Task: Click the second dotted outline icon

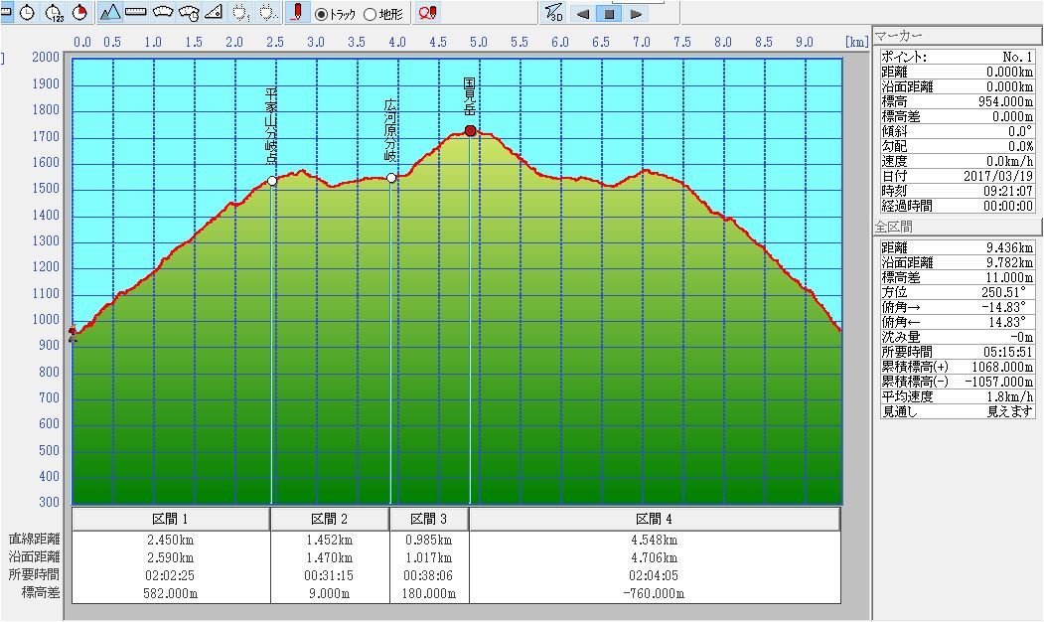Action: tap(267, 13)
